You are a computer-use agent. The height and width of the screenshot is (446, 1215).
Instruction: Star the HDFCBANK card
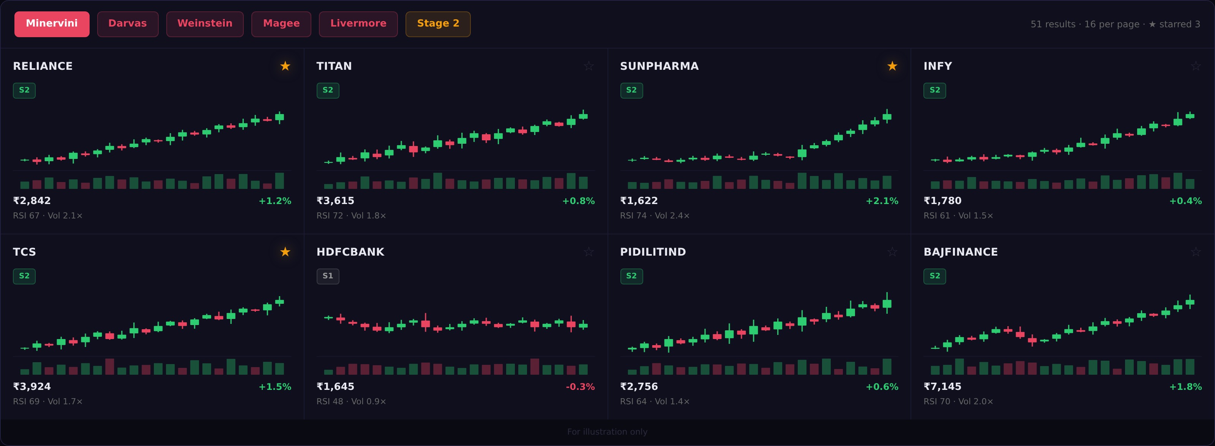click(x=589, y=252)
